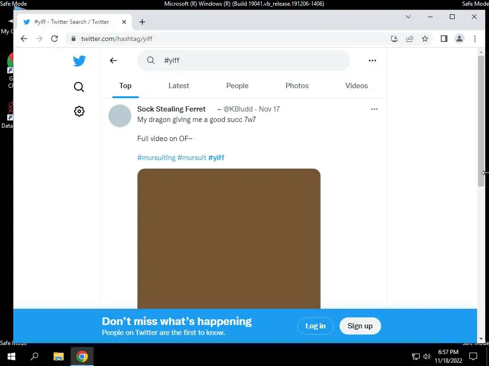The height and width of the screenshot is (366, 489).
Task: Click the Chrome taskbar icon
Action: coord(82,356)
